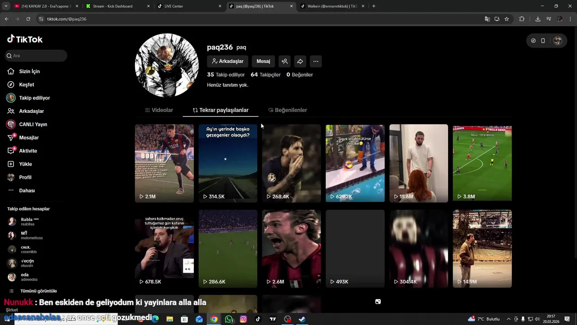Viewport: 577px width, 325px height.
Task: Bookmark this page with the star icon
Action: 507,19
